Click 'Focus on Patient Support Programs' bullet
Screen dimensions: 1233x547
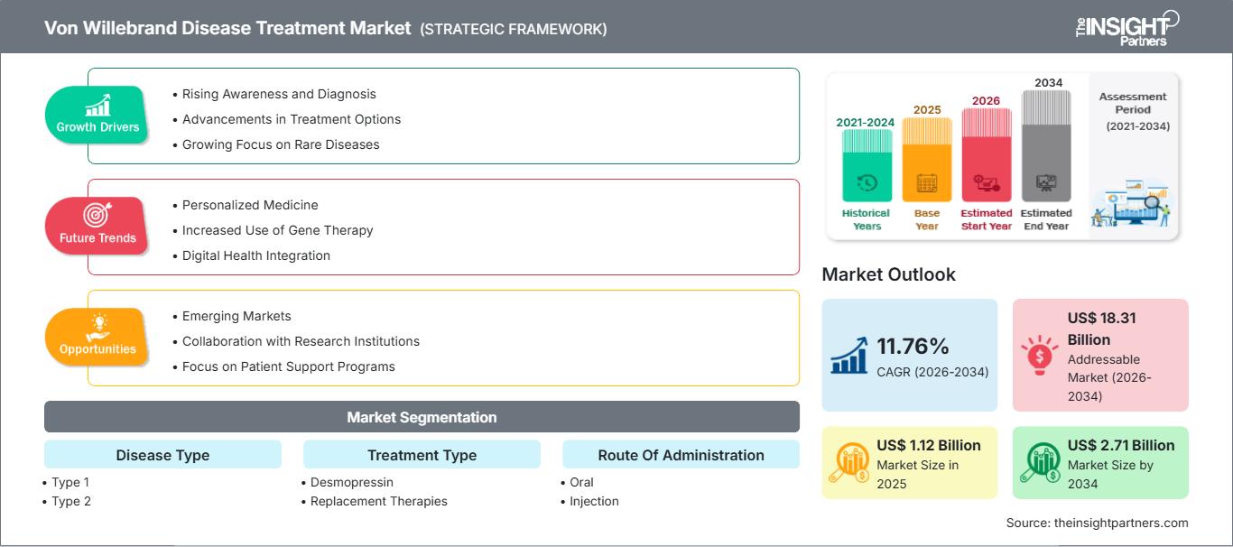[x=289, y=366]
